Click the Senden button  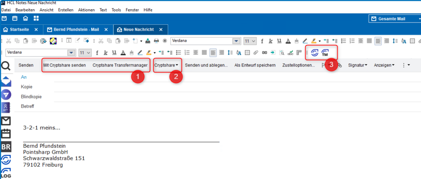(26, 65)
